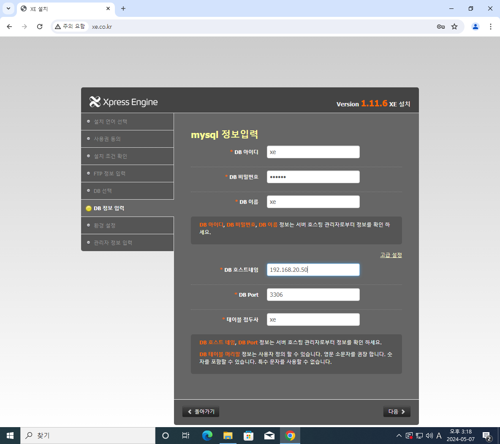Open the tab search dropdown arrow

(8, 8)
